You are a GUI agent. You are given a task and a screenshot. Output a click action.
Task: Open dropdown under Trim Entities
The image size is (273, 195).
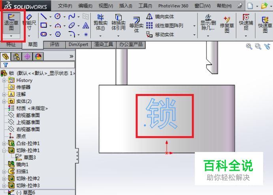100,36
